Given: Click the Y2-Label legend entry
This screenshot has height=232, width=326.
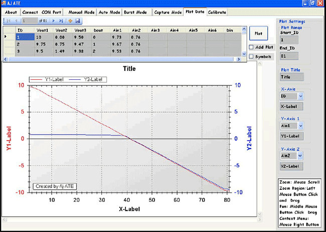Looking at the screenshot, I should pos(86,79).
